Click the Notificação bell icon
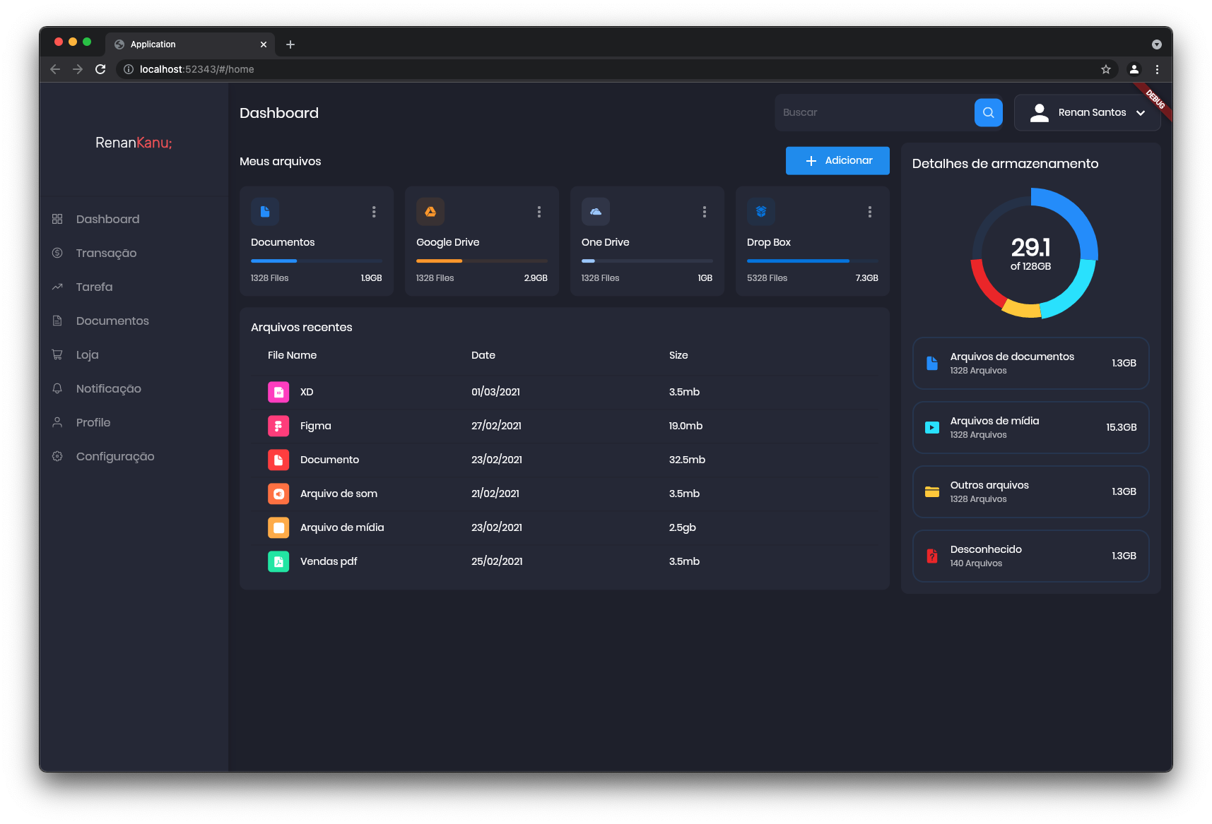1212x824 pixels. point(57,388)
